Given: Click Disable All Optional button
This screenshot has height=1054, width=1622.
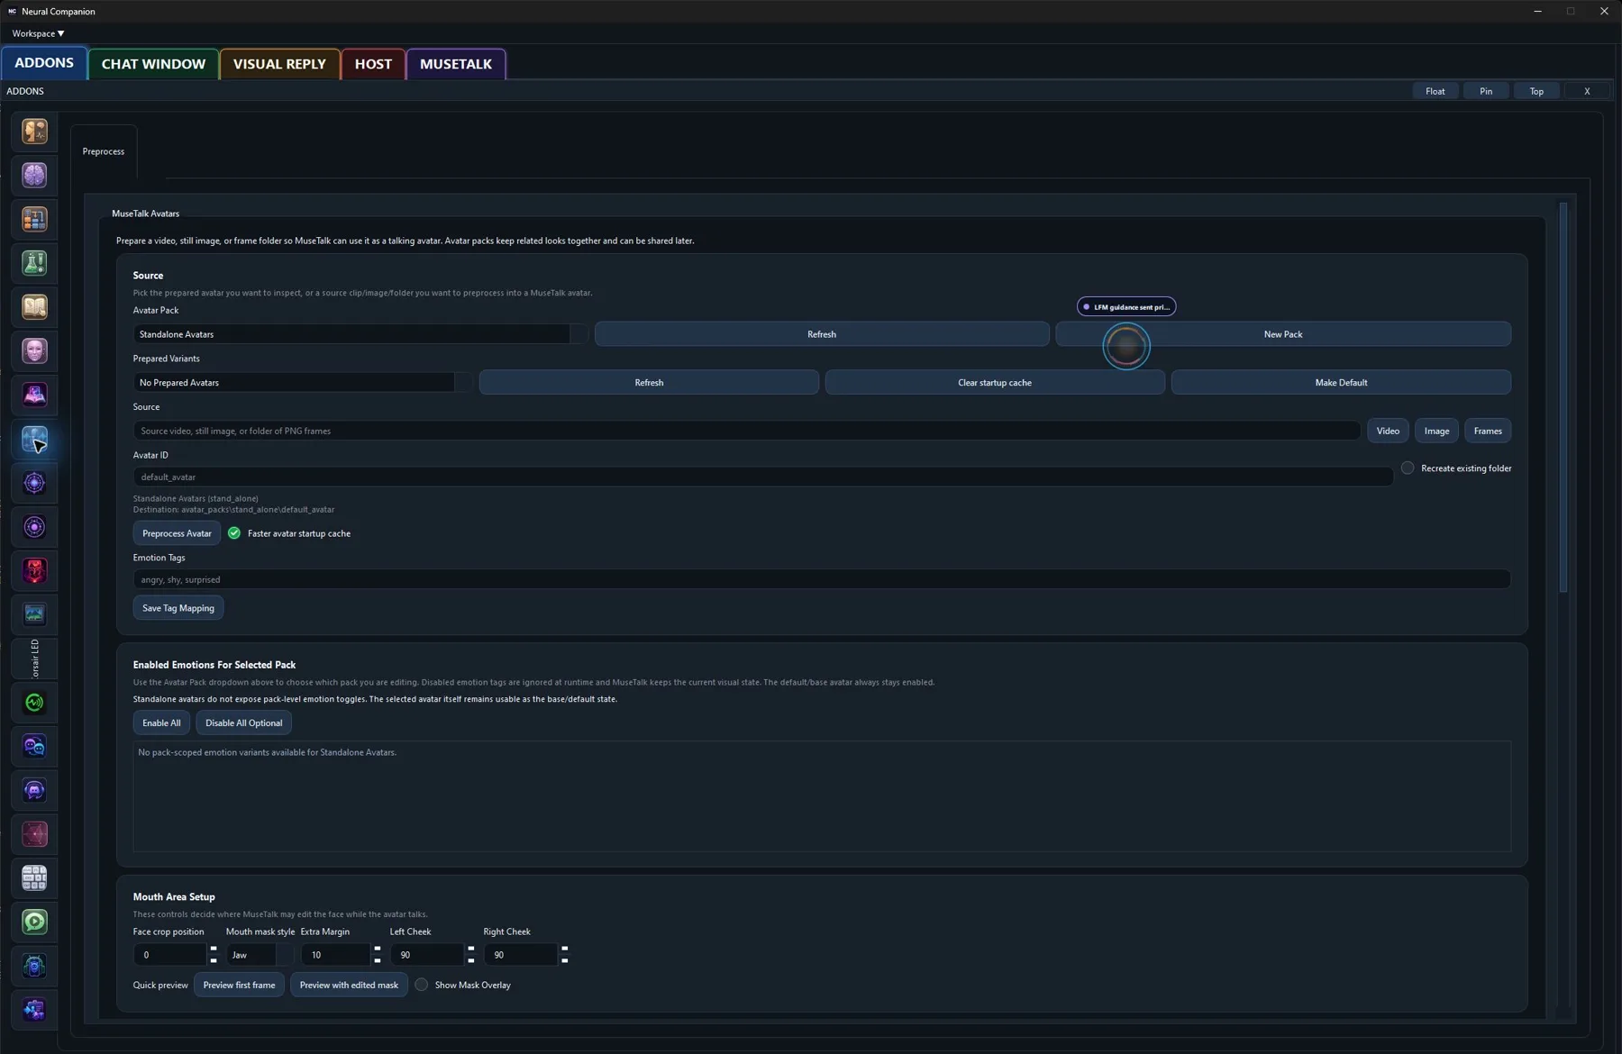Looking at the screenshot, I should [243, 722].
